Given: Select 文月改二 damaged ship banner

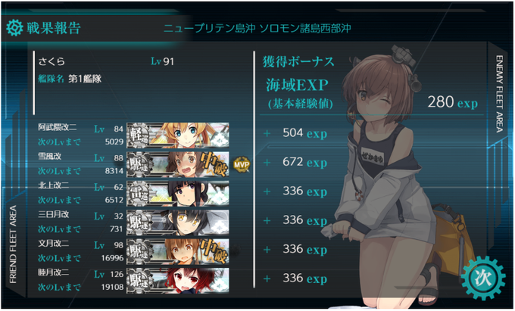Looking at the screenshot, I should click(178, 252).
